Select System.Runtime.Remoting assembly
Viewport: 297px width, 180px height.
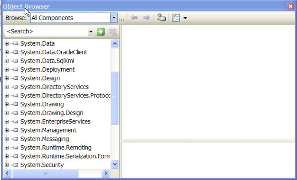[x=56, y=148]
